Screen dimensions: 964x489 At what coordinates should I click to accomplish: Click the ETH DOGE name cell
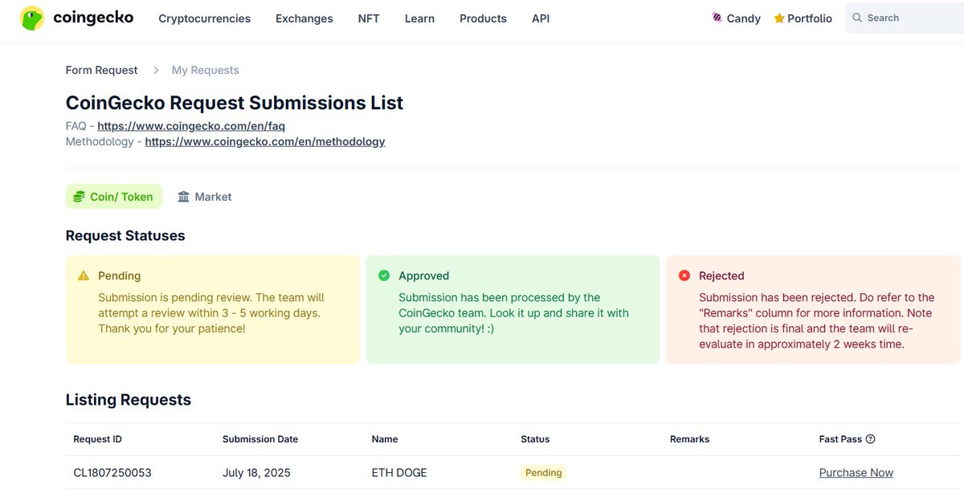tap(399, 473)
